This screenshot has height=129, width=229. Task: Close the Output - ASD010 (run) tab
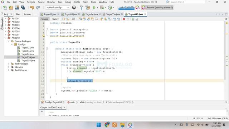click(64, 107)
